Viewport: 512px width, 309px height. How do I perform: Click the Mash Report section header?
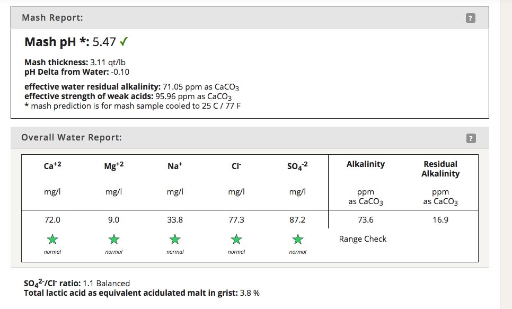[52, 18]
